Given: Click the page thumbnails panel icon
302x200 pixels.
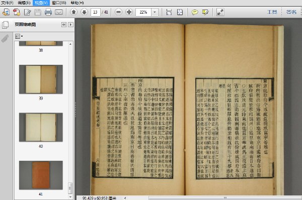Looking at the screenshot, I should (x=5, y=25).
